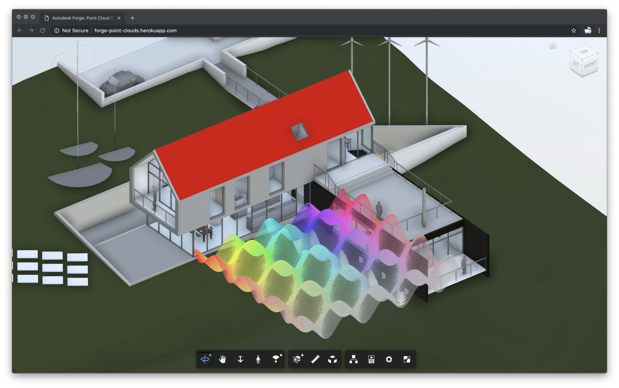Enter first-person walk mode
619x388 pixels.
click(x=258, y=359)
